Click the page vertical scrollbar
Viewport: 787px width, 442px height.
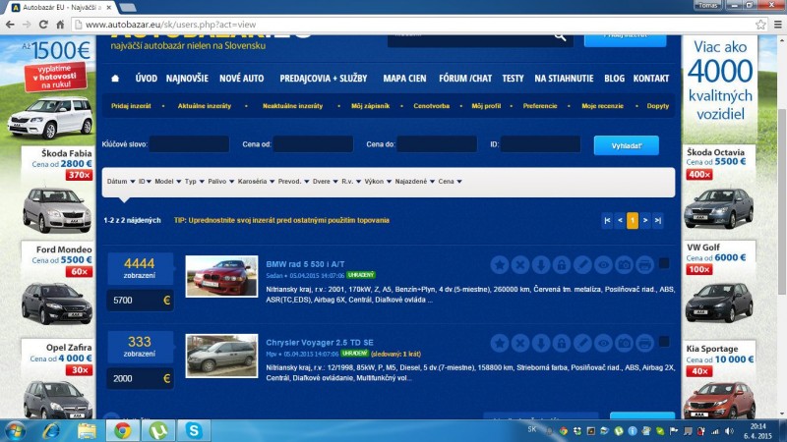(782, 200)
